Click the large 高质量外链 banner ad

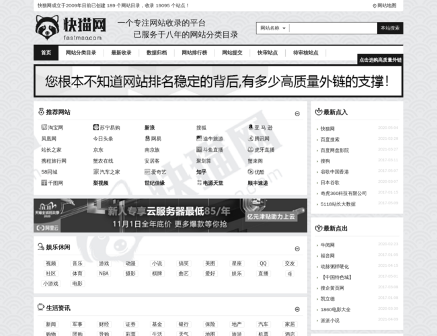(x=218, y=81)
